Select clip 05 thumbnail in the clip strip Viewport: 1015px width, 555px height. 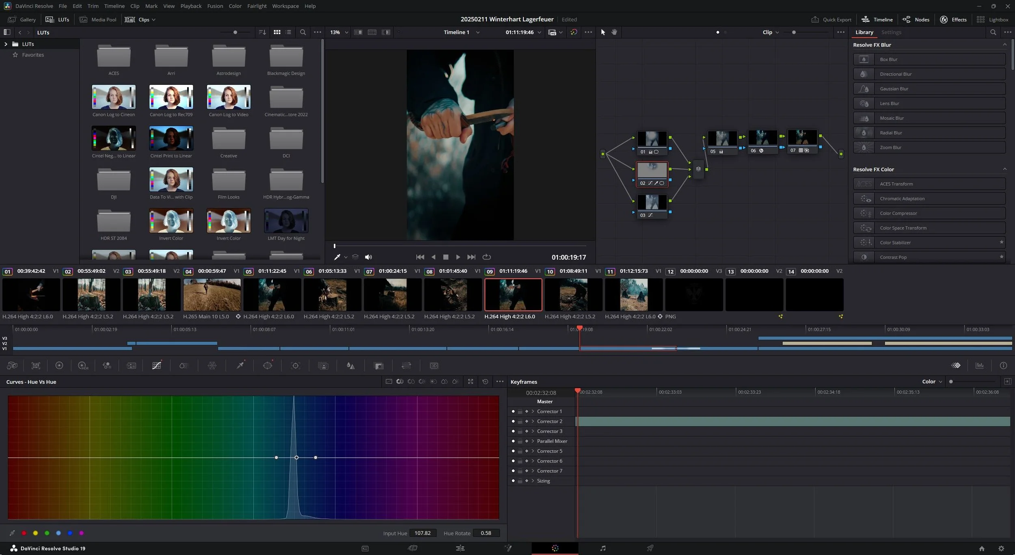click(272, 294)
